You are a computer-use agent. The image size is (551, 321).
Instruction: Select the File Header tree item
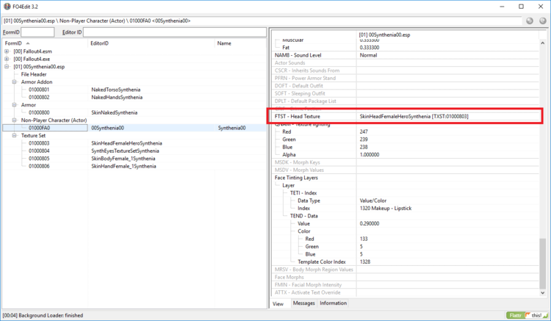[34, 74]
